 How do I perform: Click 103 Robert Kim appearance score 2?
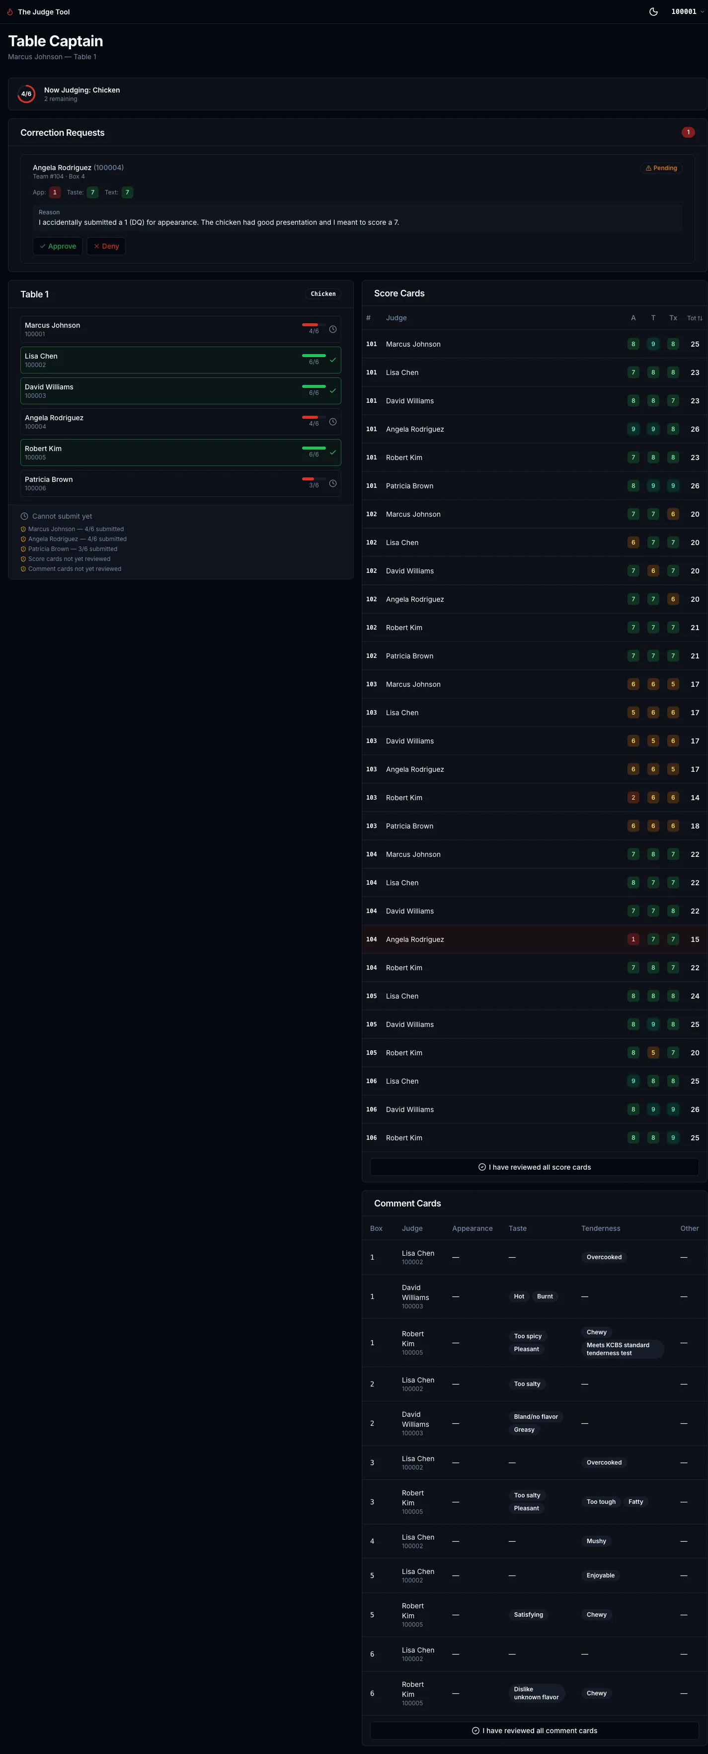pyautogui.click(x=633, y=798)
